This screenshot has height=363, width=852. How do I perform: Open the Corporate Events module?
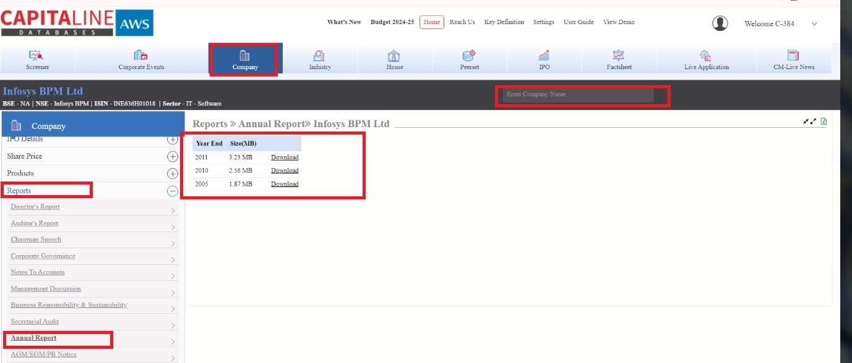[141, 56]
